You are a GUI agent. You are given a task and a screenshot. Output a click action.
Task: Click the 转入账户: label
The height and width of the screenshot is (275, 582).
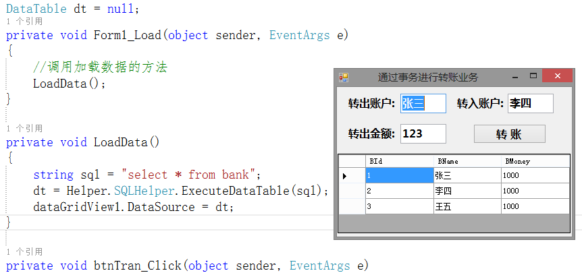(x=480, y=104)
